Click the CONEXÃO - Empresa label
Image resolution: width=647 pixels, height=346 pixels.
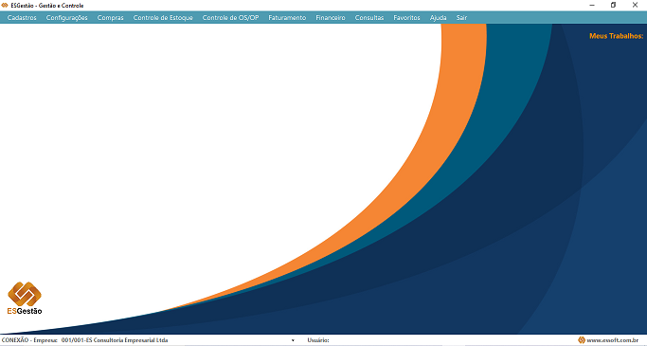click(x=29, y=340)
